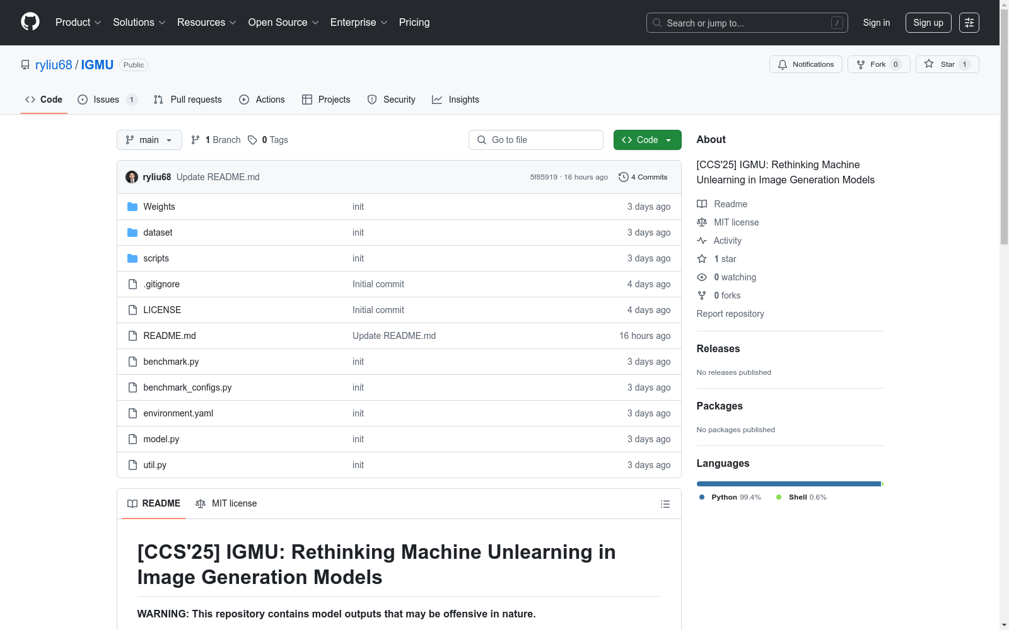This screenshot has width=1009, height=630.
Task: Fork the repository with the Fork button
Action: click(x=878, y=64)
